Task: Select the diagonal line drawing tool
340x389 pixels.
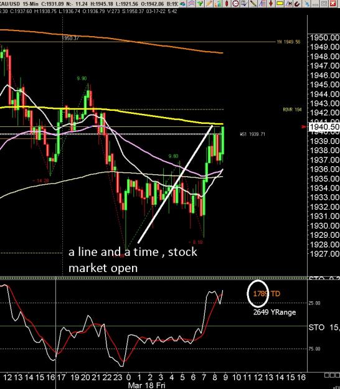Action: click(x=253, y=4)
